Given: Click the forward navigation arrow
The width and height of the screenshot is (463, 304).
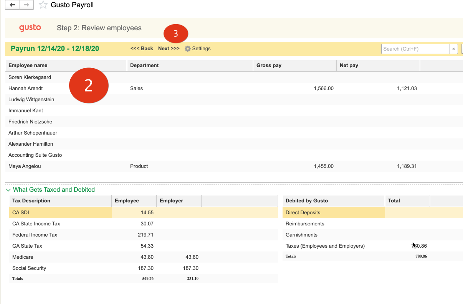Looking at the screenshot, I should (x=26, y=5).
